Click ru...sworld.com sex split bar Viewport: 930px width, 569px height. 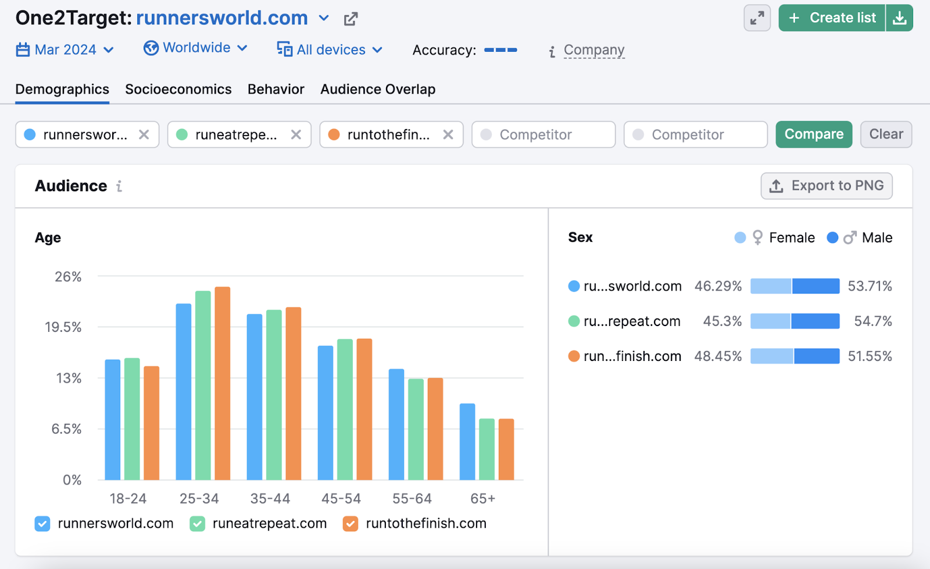795,286
